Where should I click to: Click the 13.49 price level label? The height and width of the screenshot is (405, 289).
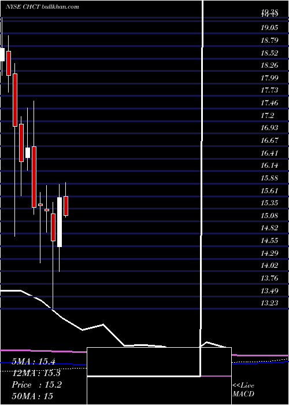click(x=269, y=291)
